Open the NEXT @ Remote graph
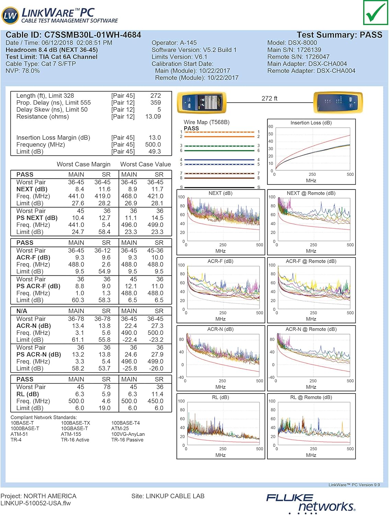 (x=311, y=221)
